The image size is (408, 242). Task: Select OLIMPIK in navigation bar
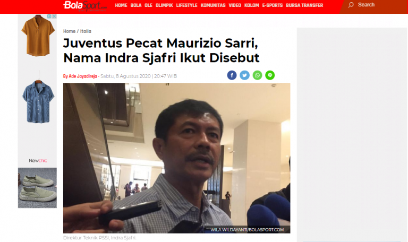tap(164, 5)
